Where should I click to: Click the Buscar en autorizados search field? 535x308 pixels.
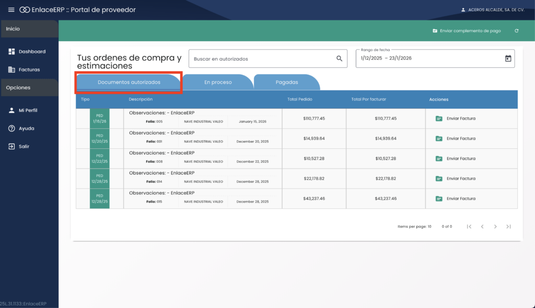(268, 58)
